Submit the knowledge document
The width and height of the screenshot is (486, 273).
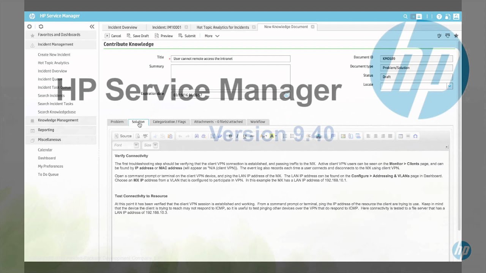(187, 36)
